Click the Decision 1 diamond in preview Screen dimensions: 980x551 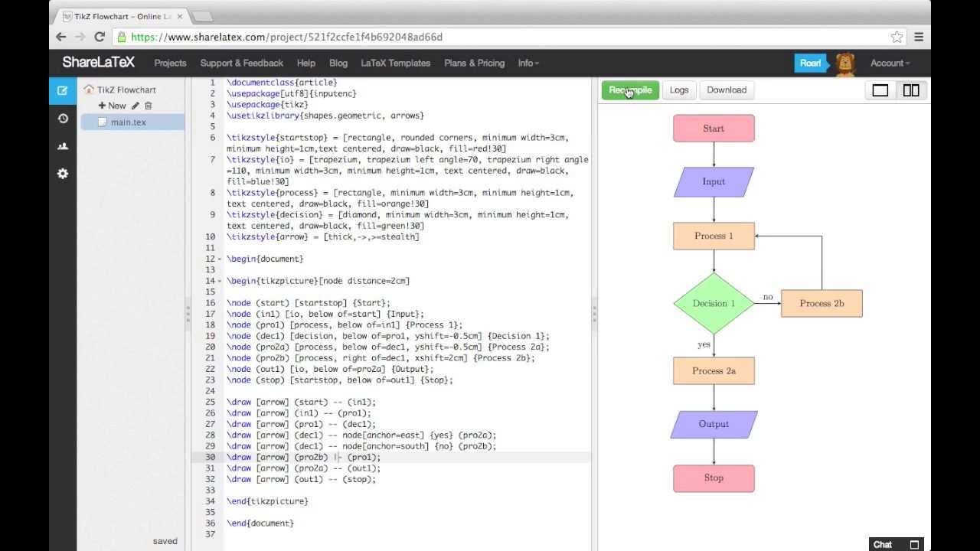(714, 303)
